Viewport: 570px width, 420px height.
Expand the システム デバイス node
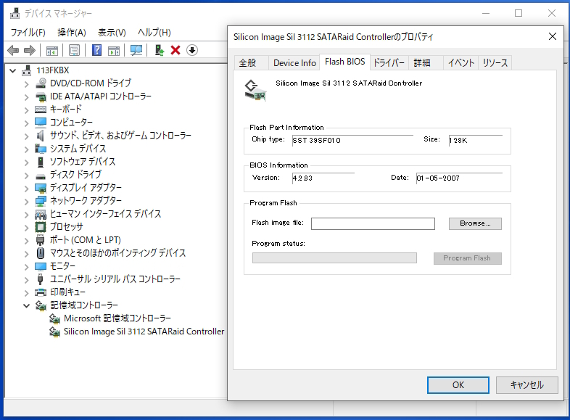click(26, 149)
